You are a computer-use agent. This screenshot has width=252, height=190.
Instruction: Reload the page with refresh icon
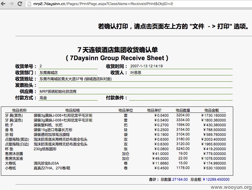[20, 4]
